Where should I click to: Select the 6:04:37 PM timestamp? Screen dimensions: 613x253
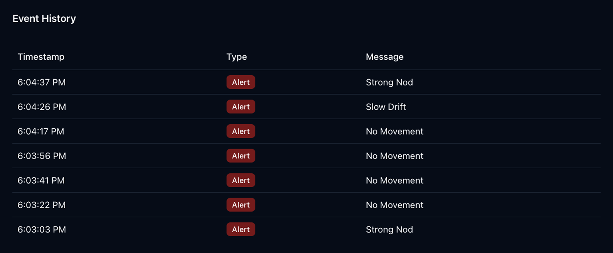42,82
